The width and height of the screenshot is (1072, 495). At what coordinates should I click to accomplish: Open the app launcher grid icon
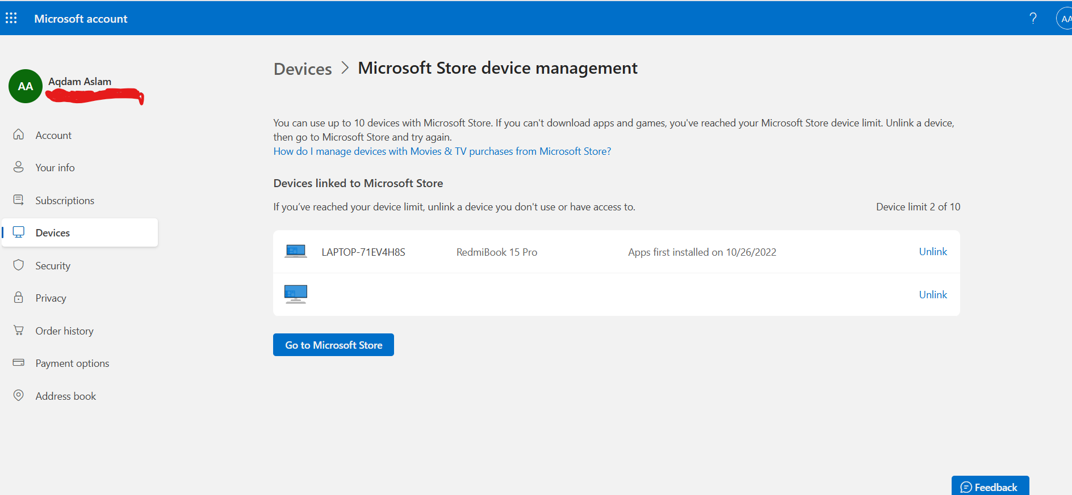11,18
